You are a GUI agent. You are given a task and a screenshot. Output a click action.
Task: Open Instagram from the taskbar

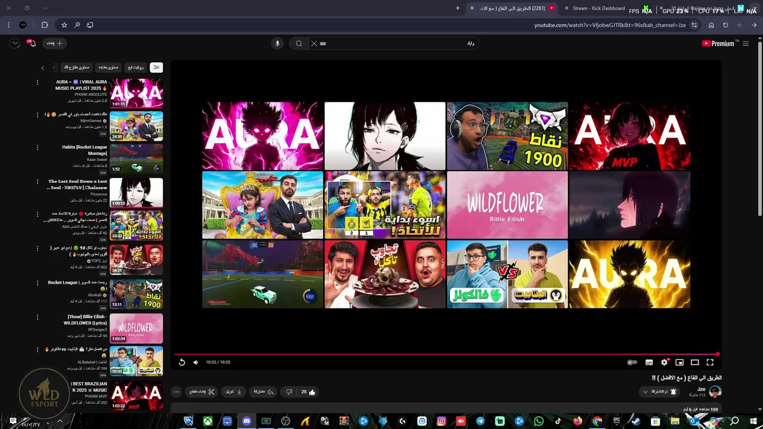441,421
